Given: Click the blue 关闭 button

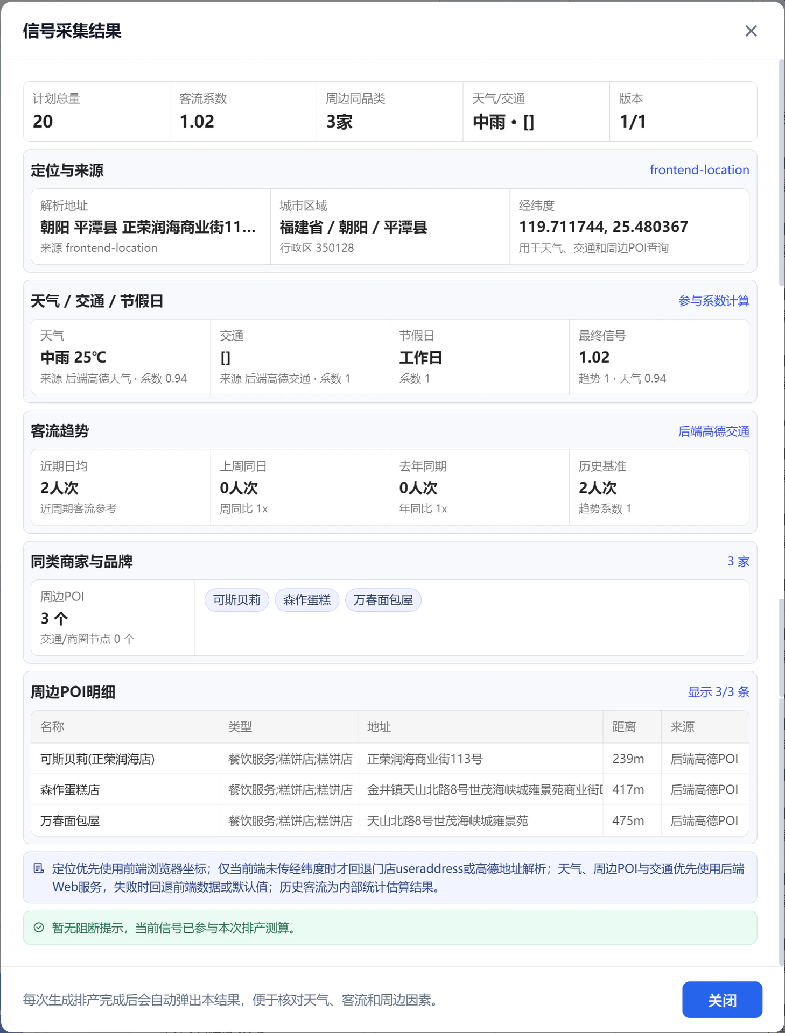Looking at the screenshot, I should pyautogui.click(x=722, y=1000).
